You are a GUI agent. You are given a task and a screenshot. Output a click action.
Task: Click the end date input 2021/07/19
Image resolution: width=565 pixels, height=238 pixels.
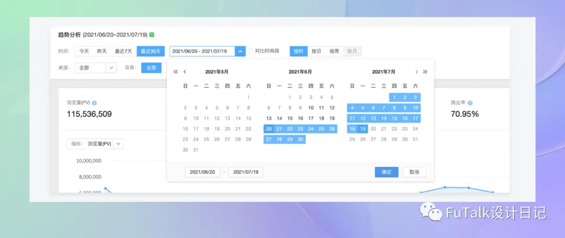246,172
